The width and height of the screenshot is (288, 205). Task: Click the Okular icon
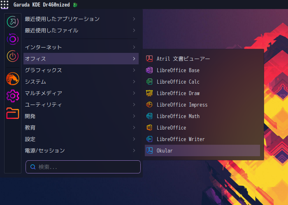click(149, 150)
